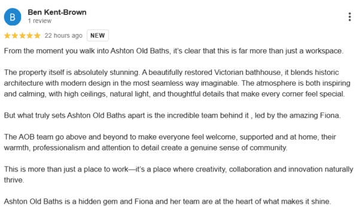Click the 'The AOB team go above' paragraph
Image resolution: width=359 pixels, height=217 pixels.
pyautogui.click(x=170, y=142)
